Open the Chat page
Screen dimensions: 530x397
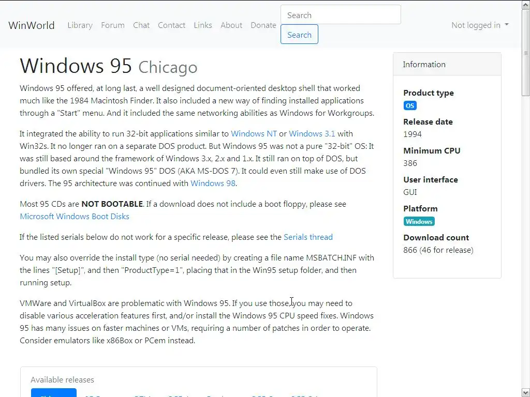click(x=141, y=25)
